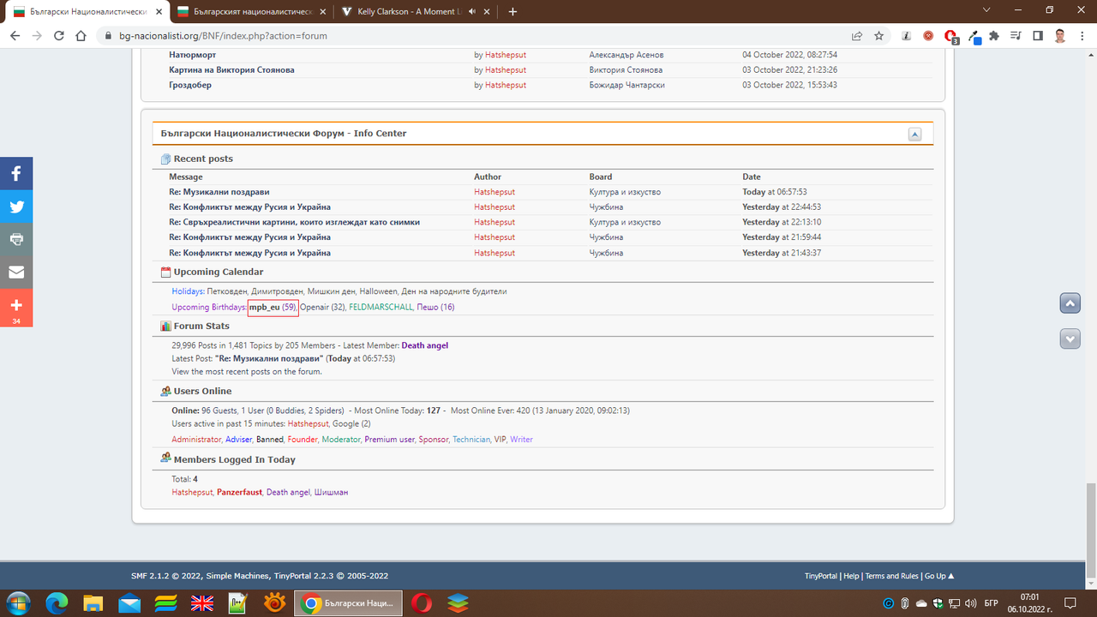The height and width of the screenshot is (617, 1097).
Task: Open Шишман member profile
Action: [x=331, y=493]
